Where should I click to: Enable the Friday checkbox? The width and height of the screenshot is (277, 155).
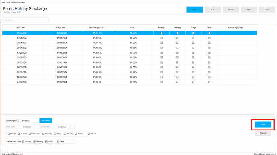point(55,134)
